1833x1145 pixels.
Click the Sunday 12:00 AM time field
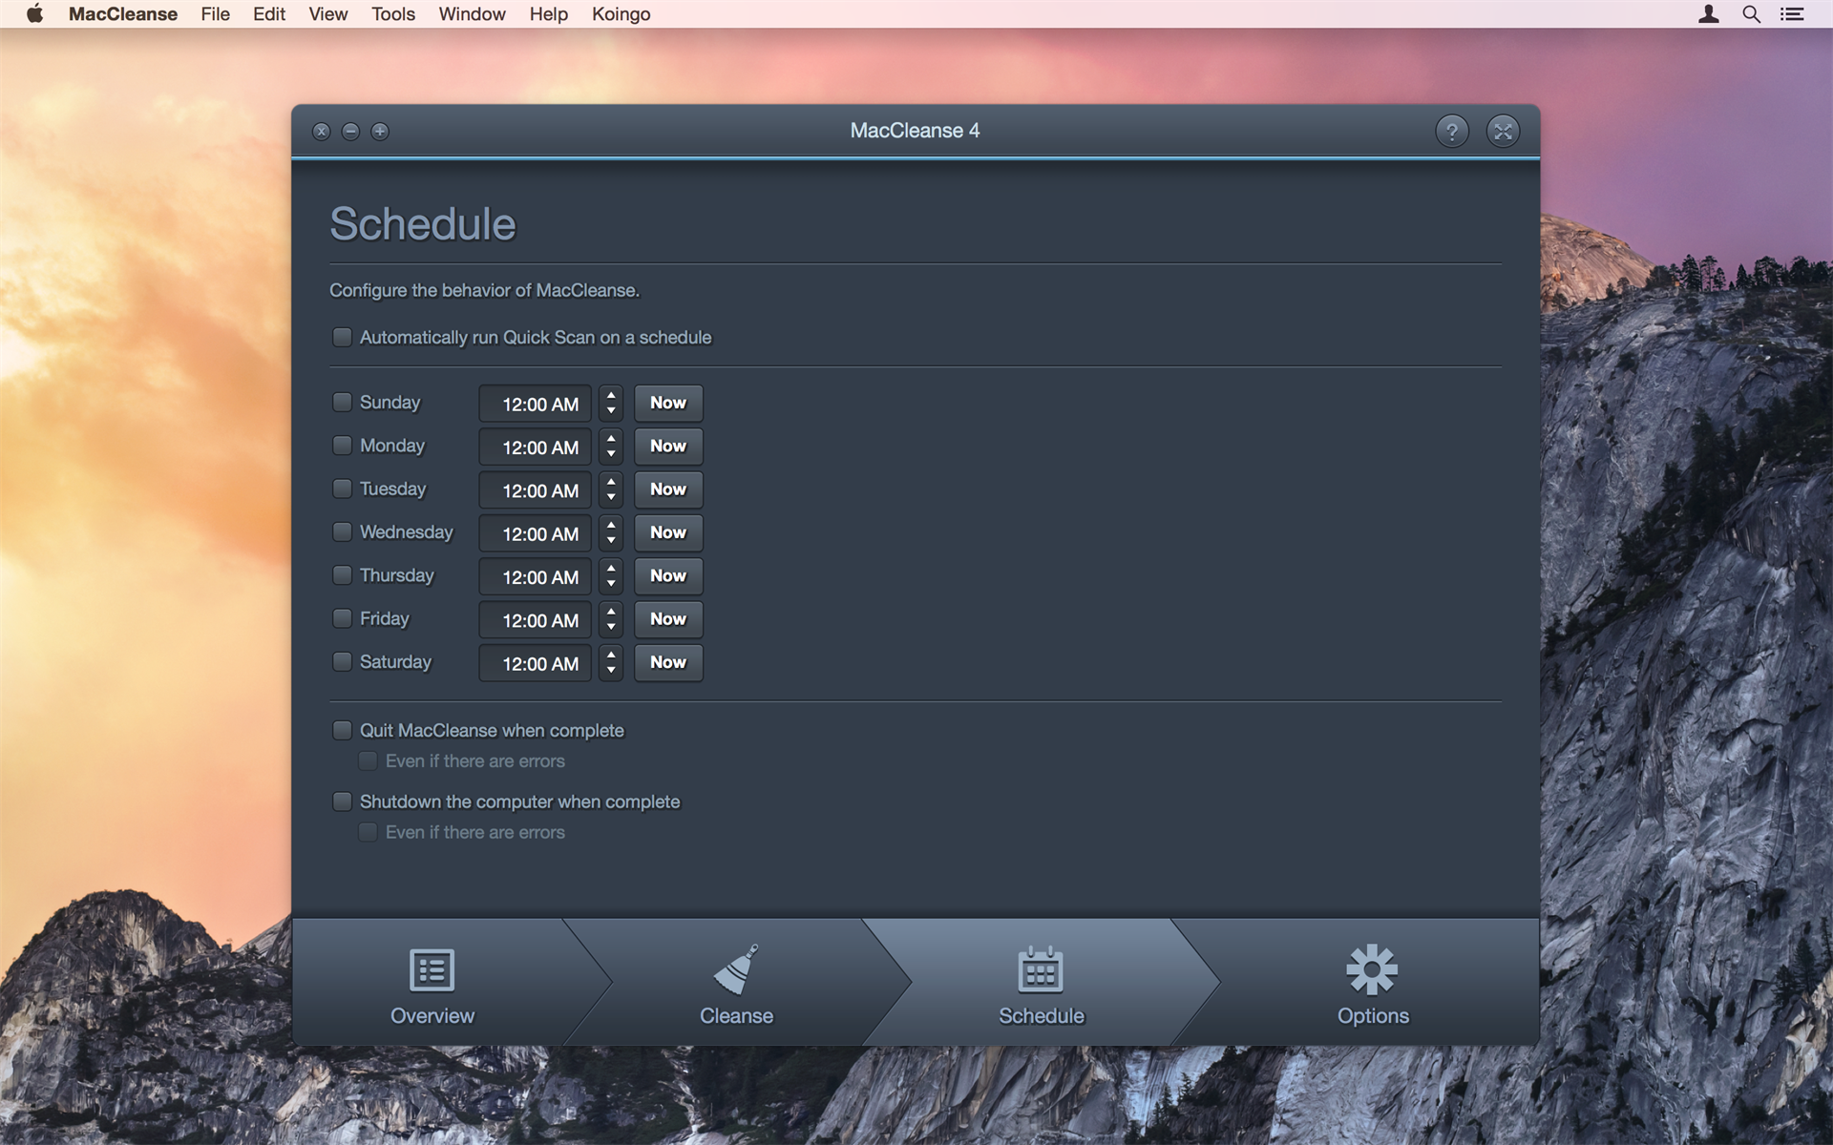pos(536,404)
